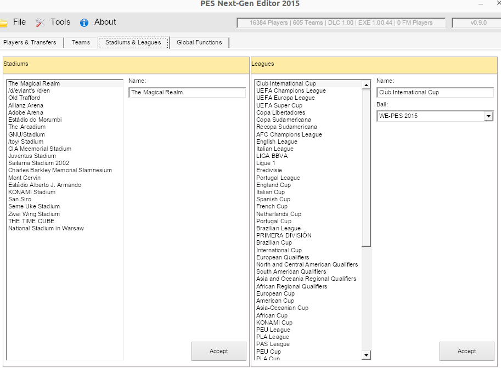This screenshot has width=501, height=368.
Task: Select Seme Uke Stadium
Action: point(65,206)
